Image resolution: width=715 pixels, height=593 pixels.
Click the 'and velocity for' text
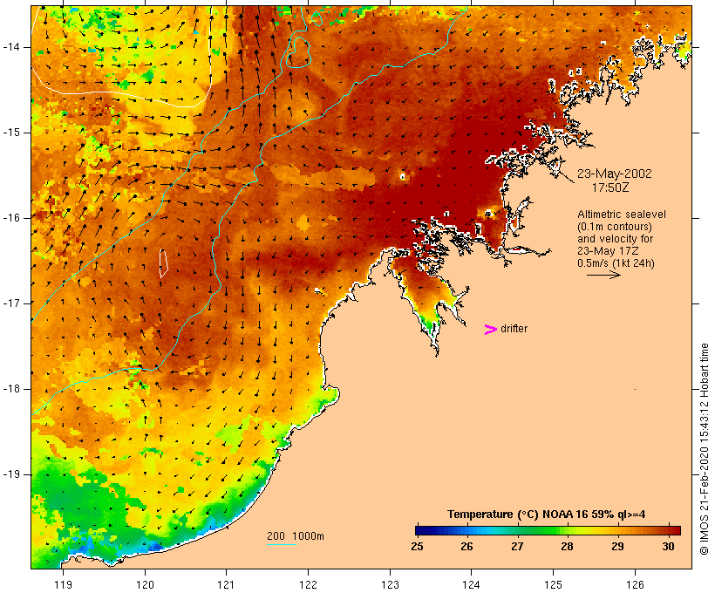point(615,239)
